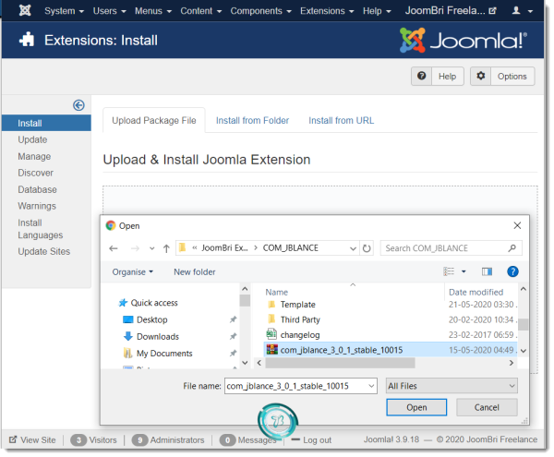Select Warnings in the sidebar
The width and height of the screenshot is (554, 457).
pyautogui.click(x=37, y=206)
